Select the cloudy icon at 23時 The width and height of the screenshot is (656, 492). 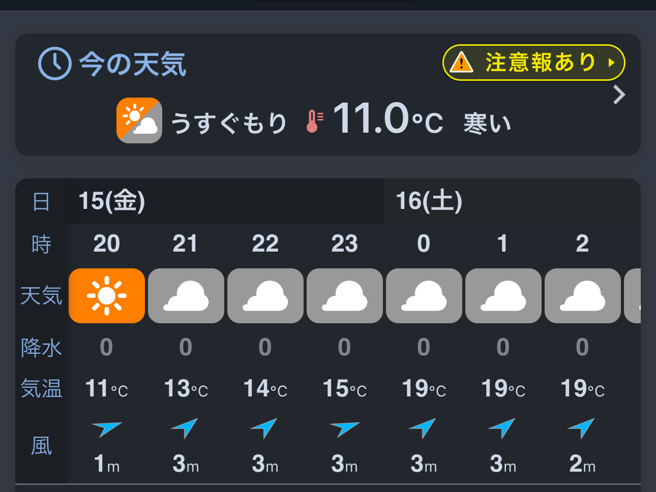[345, 296]
